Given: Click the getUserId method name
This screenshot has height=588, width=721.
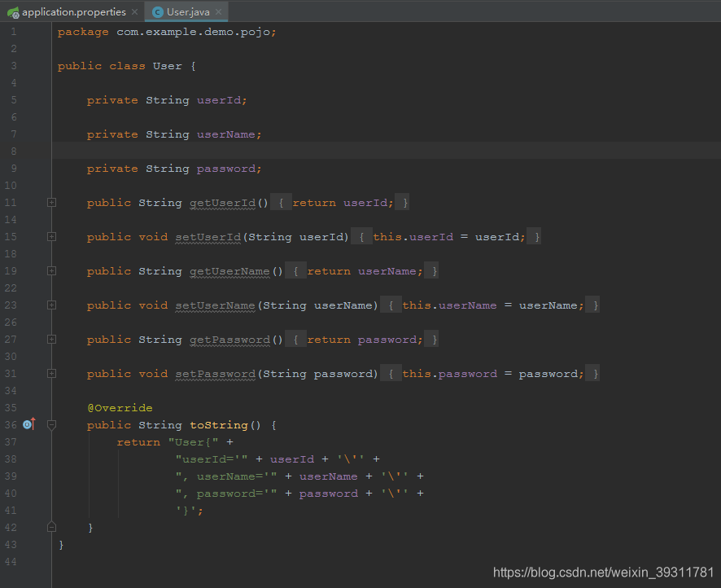Looking at the screenshot, I should point(222,203).
